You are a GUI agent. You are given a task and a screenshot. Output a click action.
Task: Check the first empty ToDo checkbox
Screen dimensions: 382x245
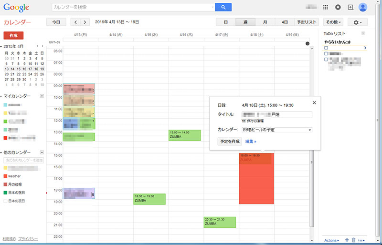coord(326,48)
